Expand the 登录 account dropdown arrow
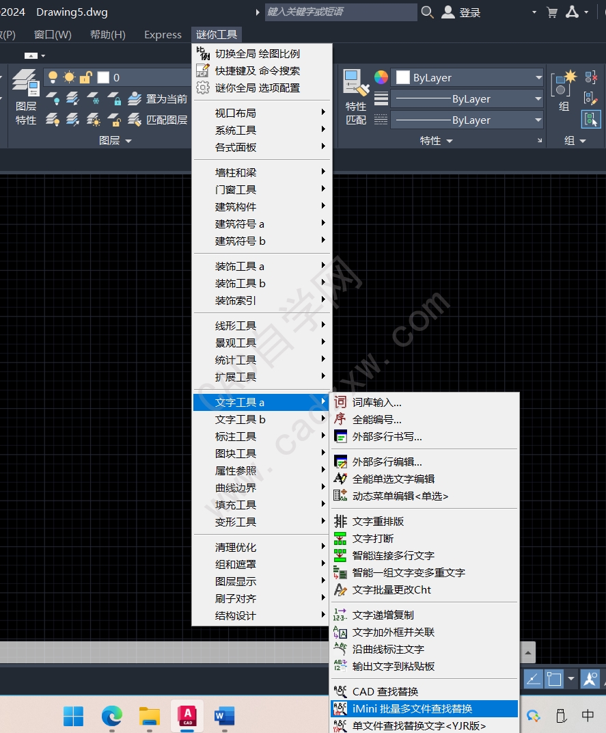 pyautogui.click(x=534, y=12)
